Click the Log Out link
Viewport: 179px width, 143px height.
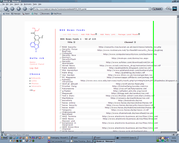[x=34, y=68]
